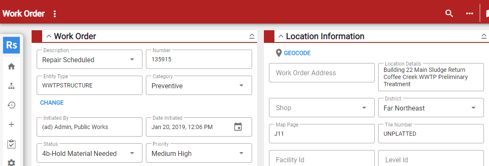Click the Work Order Address field
Image resolution: width=489 pixels, height=166 pixels.
[322, 73]
